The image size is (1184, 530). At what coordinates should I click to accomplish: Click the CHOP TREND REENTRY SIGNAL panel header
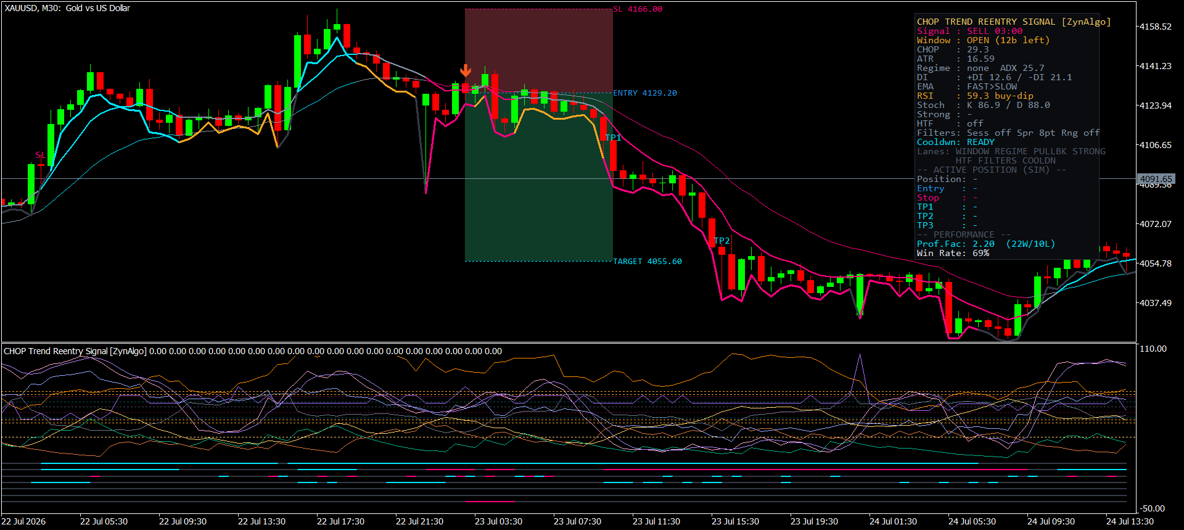(x=1013, y=22)
